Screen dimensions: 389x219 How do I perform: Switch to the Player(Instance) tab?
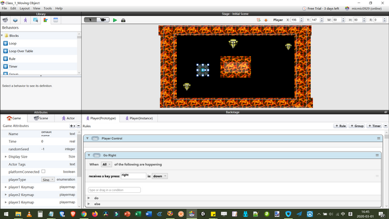139,118
